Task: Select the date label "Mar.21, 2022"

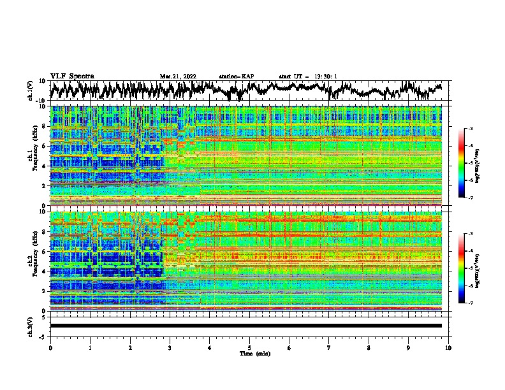Action: [178, 76]
